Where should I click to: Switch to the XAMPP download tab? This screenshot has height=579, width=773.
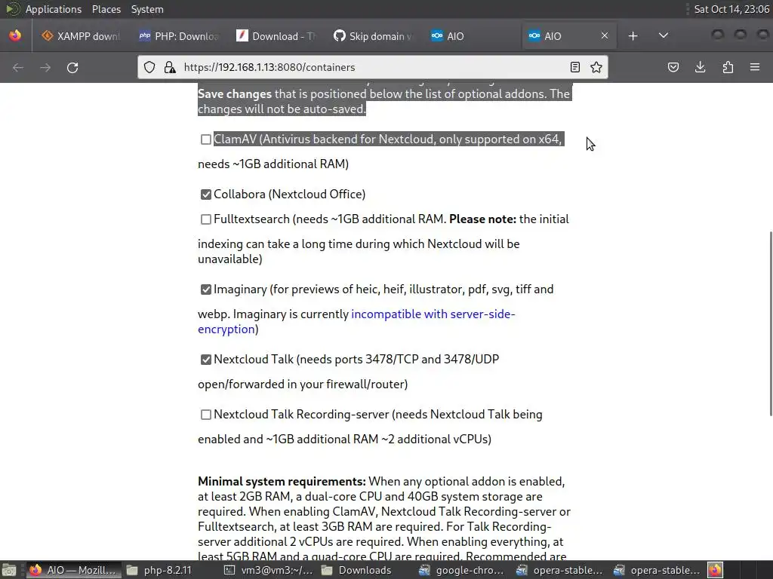(x=81, y=36)
